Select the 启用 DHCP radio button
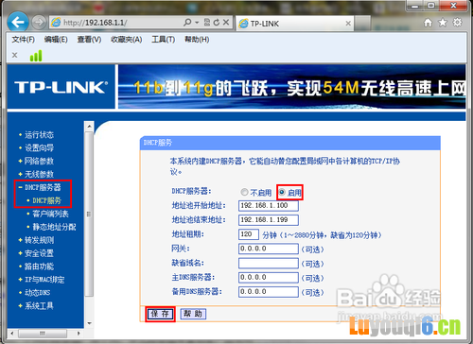 (282, 192)
